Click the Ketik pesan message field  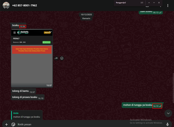[90, 125]
